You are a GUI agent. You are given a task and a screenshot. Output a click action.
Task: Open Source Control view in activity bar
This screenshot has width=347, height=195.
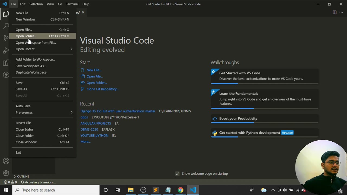[6, 38]
